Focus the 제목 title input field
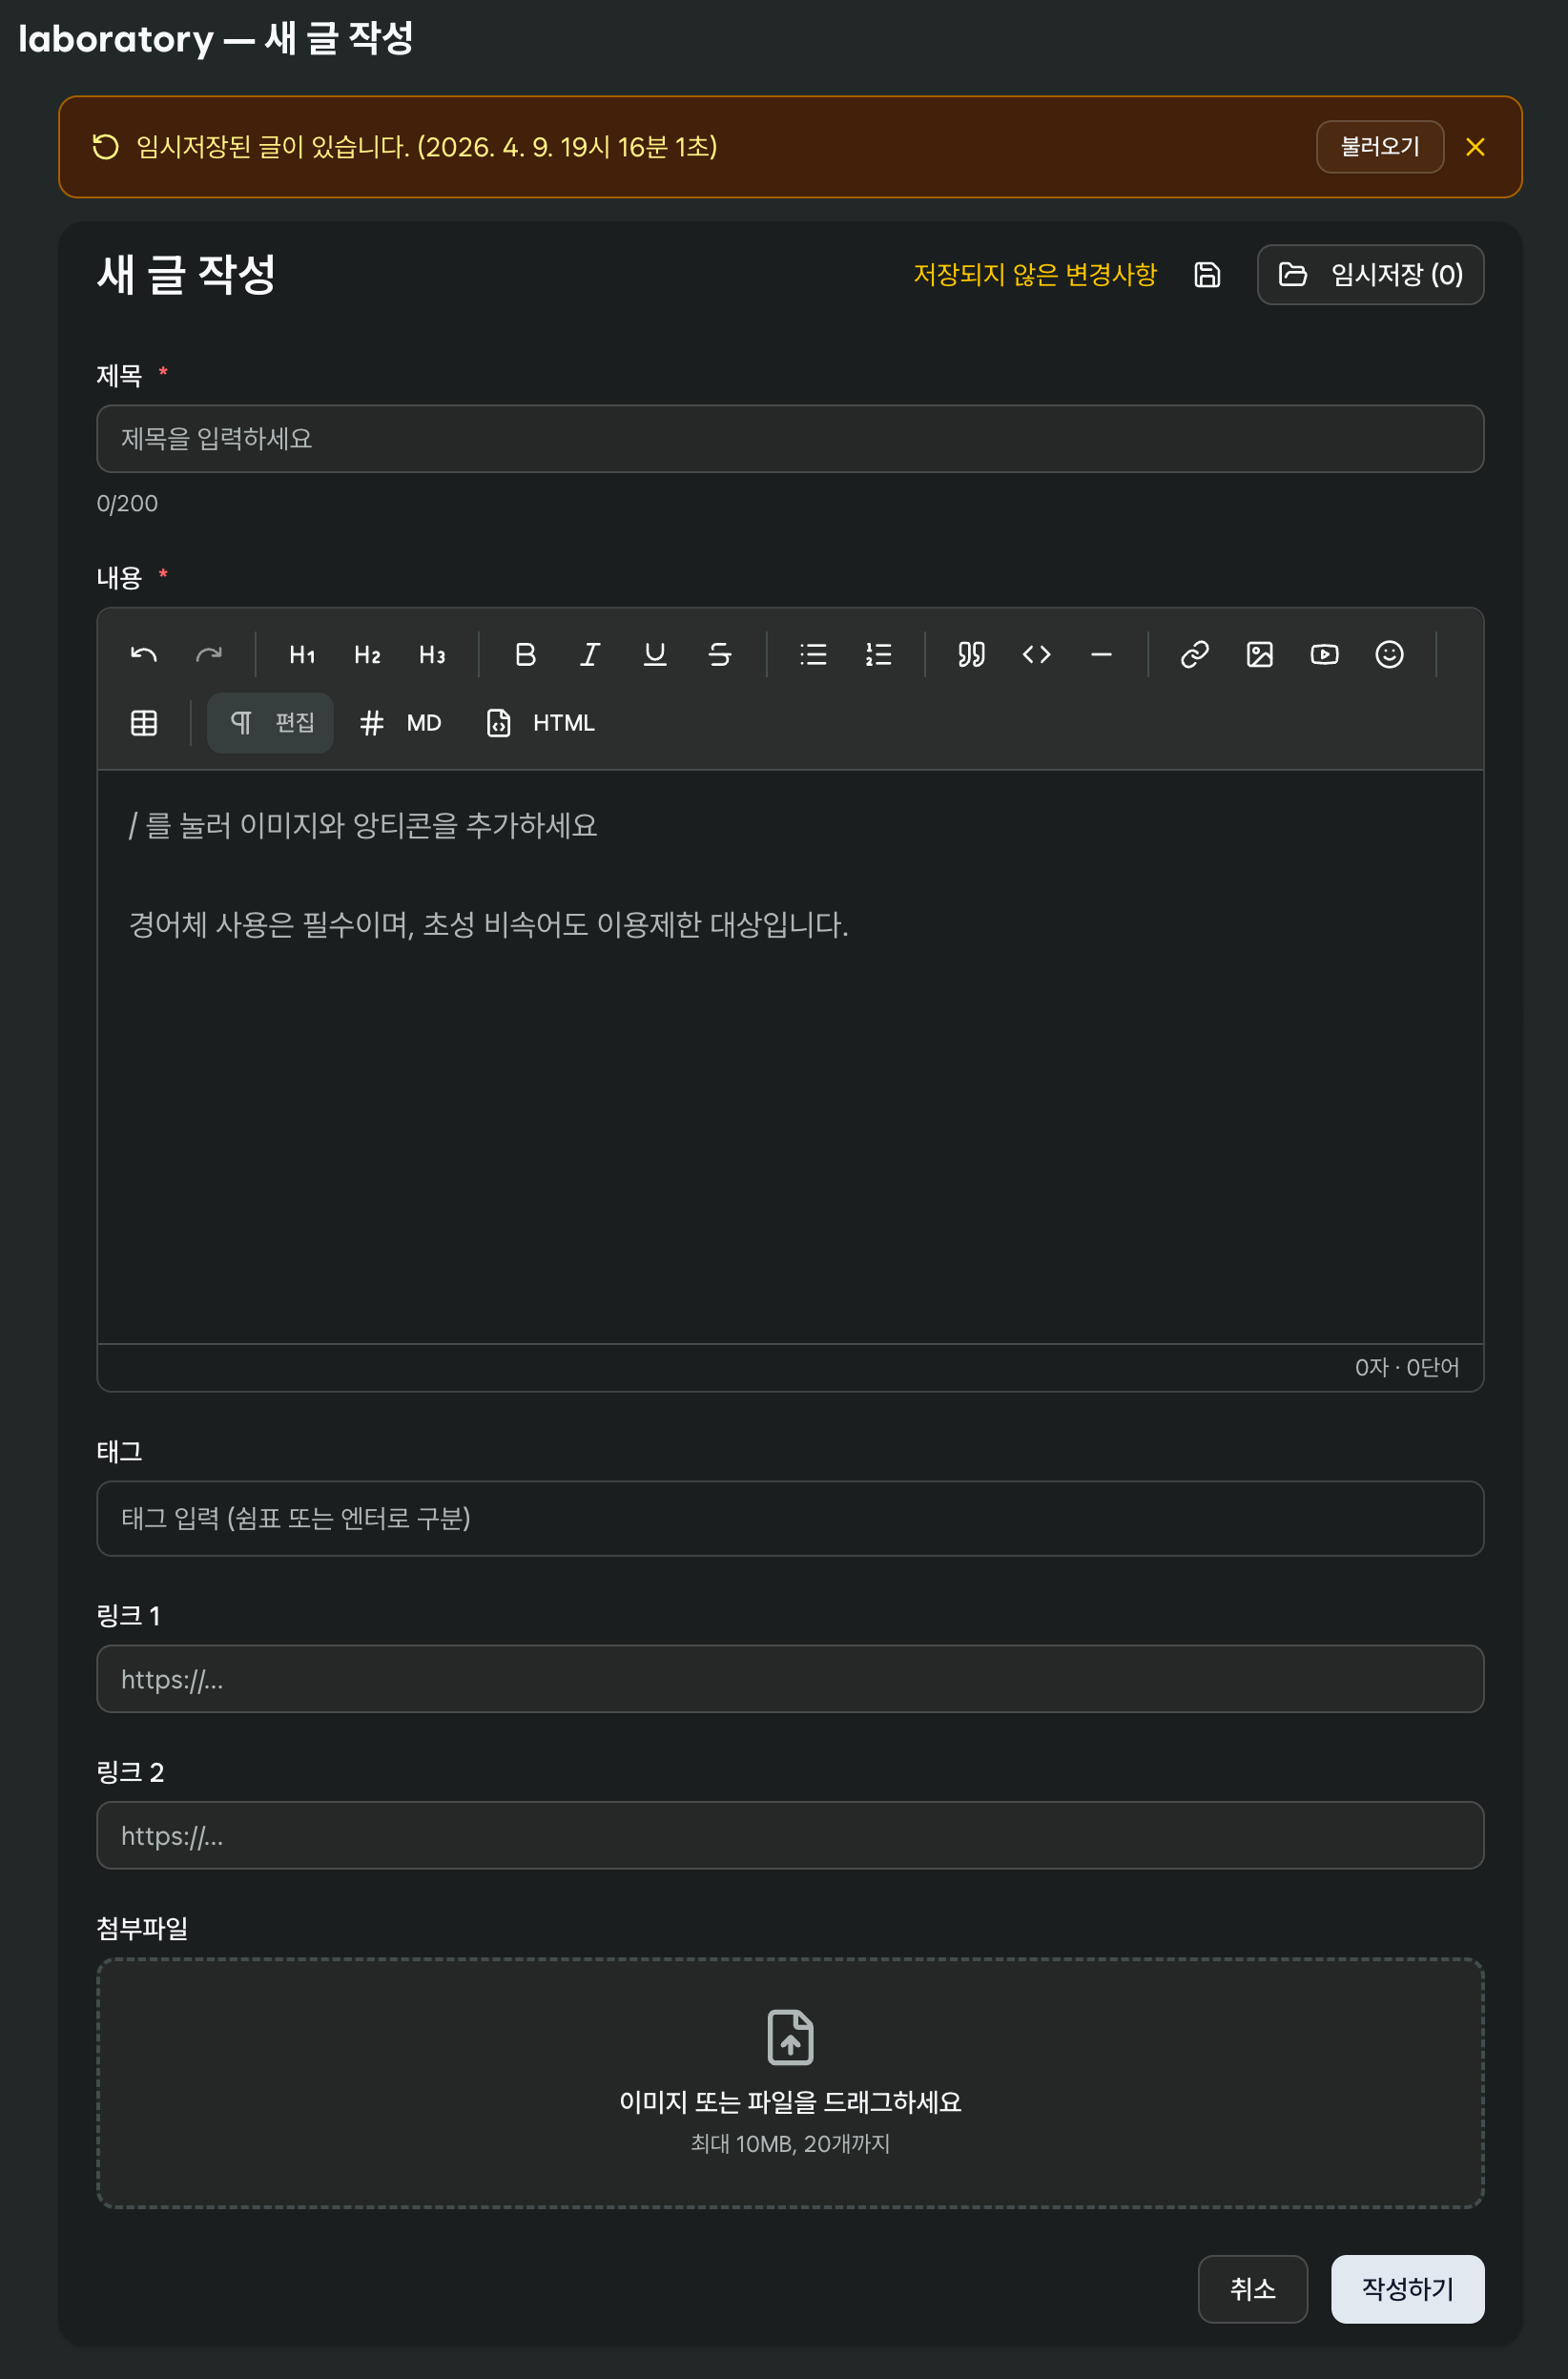The image size is (1568, 2379). [790, 438]
